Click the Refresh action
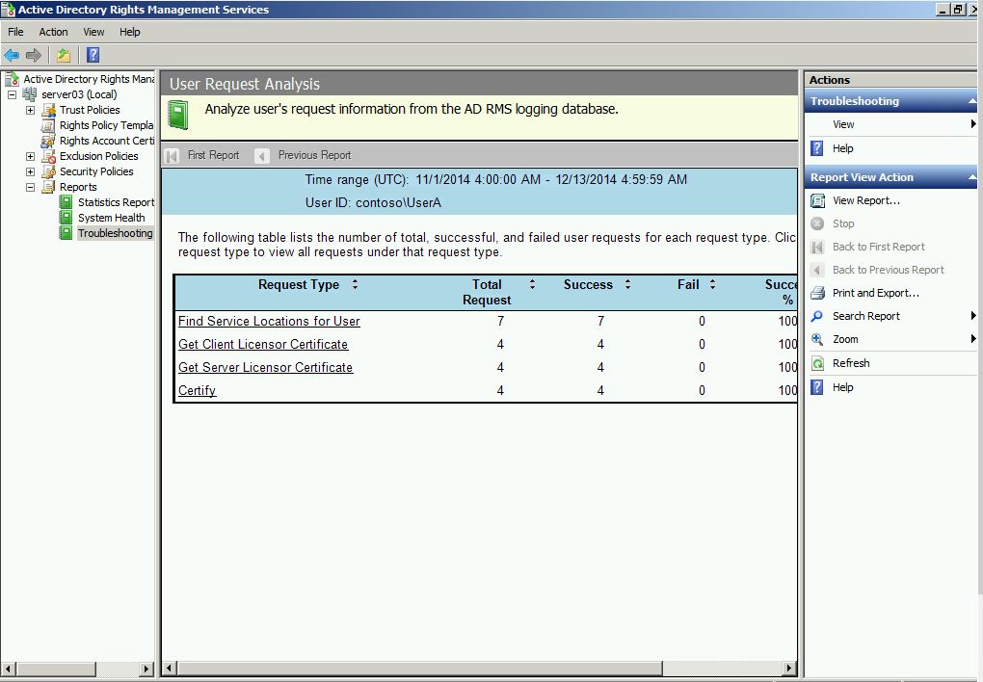The image size is (983, 682). pos(851,363)
